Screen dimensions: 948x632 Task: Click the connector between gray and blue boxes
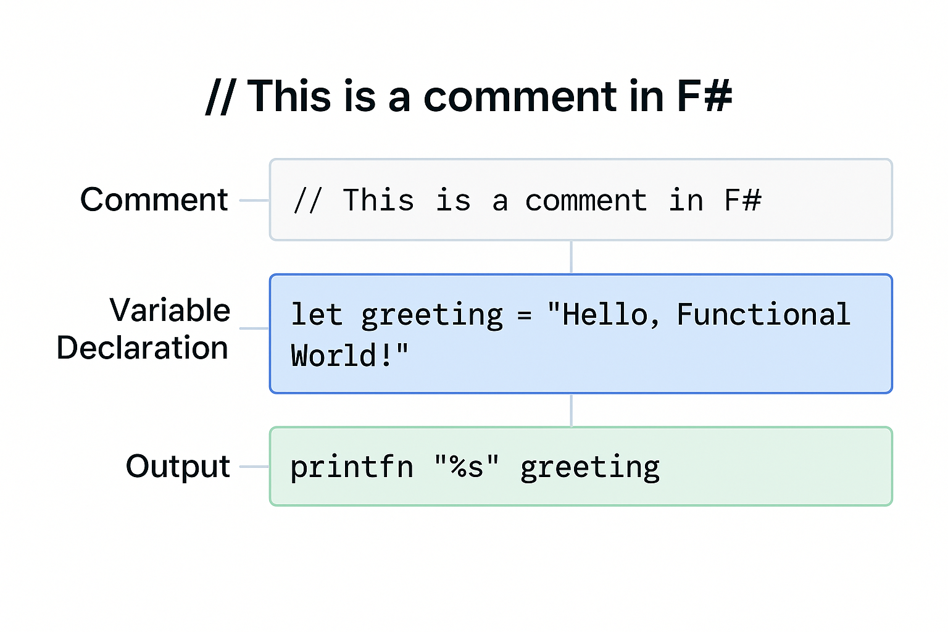[572, 257]
